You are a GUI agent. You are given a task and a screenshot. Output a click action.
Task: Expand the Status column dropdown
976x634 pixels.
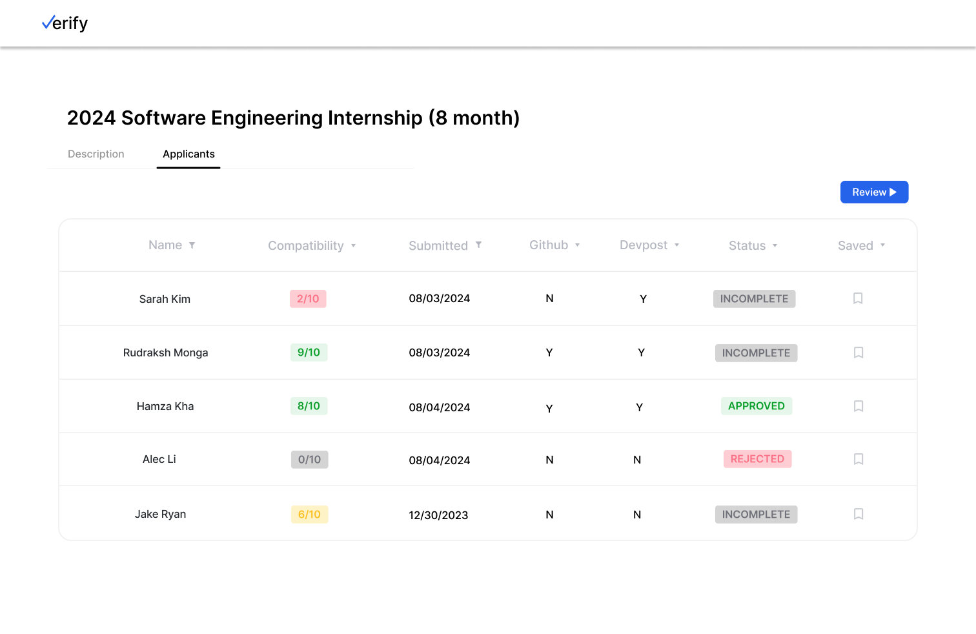(775, 246)
